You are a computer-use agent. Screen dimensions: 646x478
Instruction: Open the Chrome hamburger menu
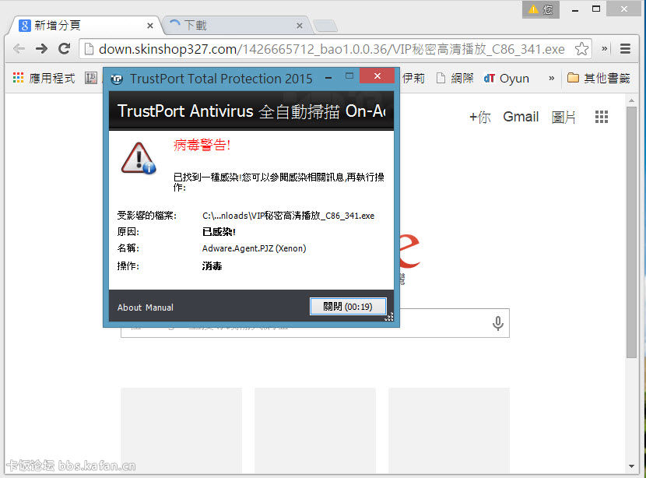coord(626,48)
